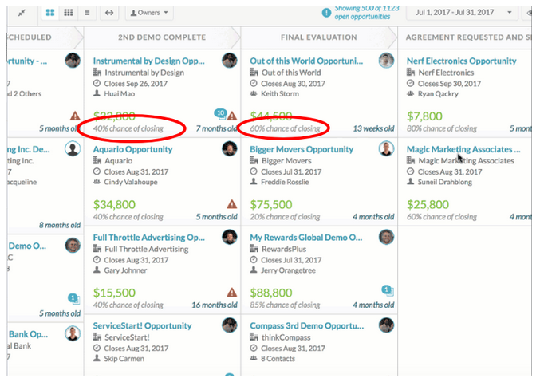Click the warning triangle on Full Throttle Advertising card

(x=232, y=292)
